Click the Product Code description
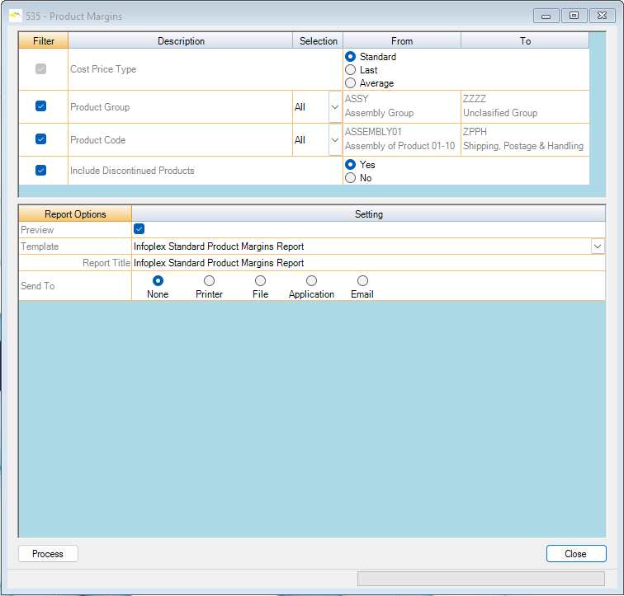The image size is (624, 596). [x=98, y=140]
